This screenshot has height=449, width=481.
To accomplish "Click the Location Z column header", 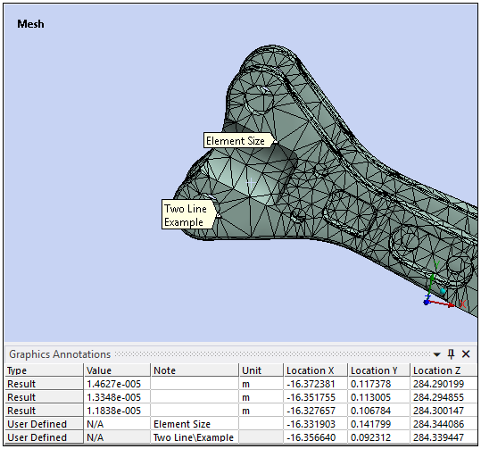I will click(444, 370).
